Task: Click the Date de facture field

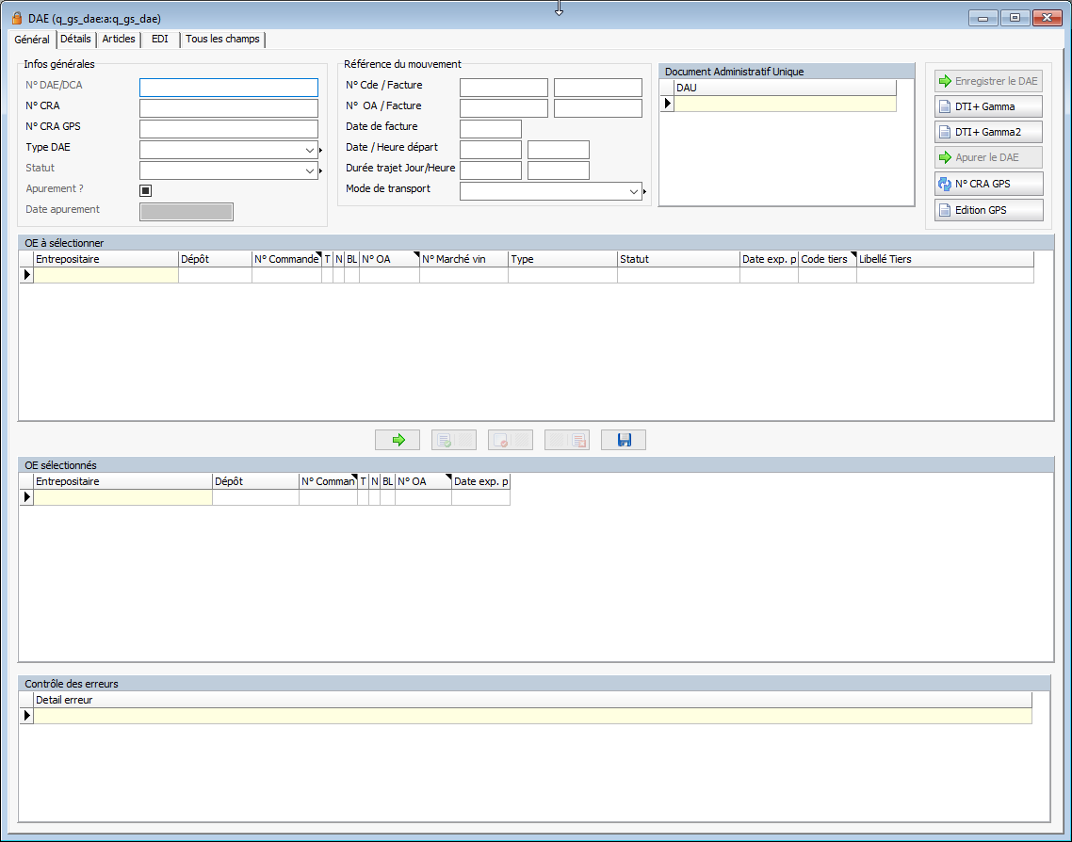Action: coord(490,129)
